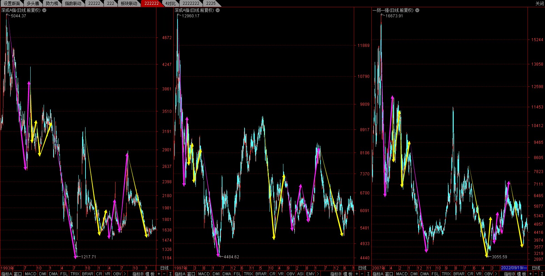Click zoom-out minus icon in right chart
This screenshot has height=276, width=545.
click(x=536, y=274)
